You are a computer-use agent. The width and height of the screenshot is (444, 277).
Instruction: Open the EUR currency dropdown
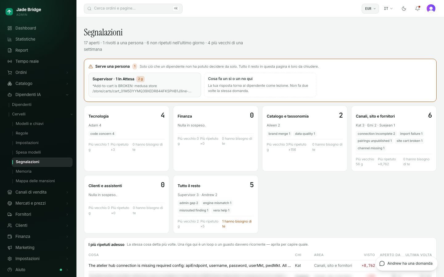pos(370,9)
